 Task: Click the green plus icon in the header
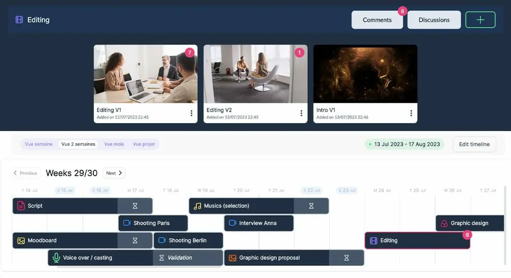coord(480,19)
